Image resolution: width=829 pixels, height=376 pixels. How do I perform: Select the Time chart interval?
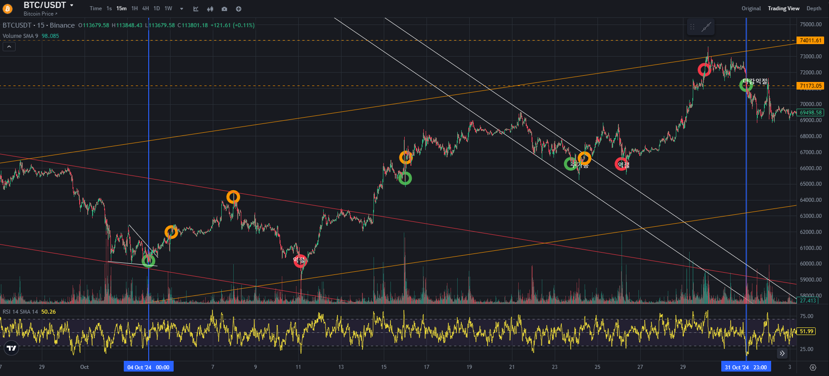coord(96,8)
